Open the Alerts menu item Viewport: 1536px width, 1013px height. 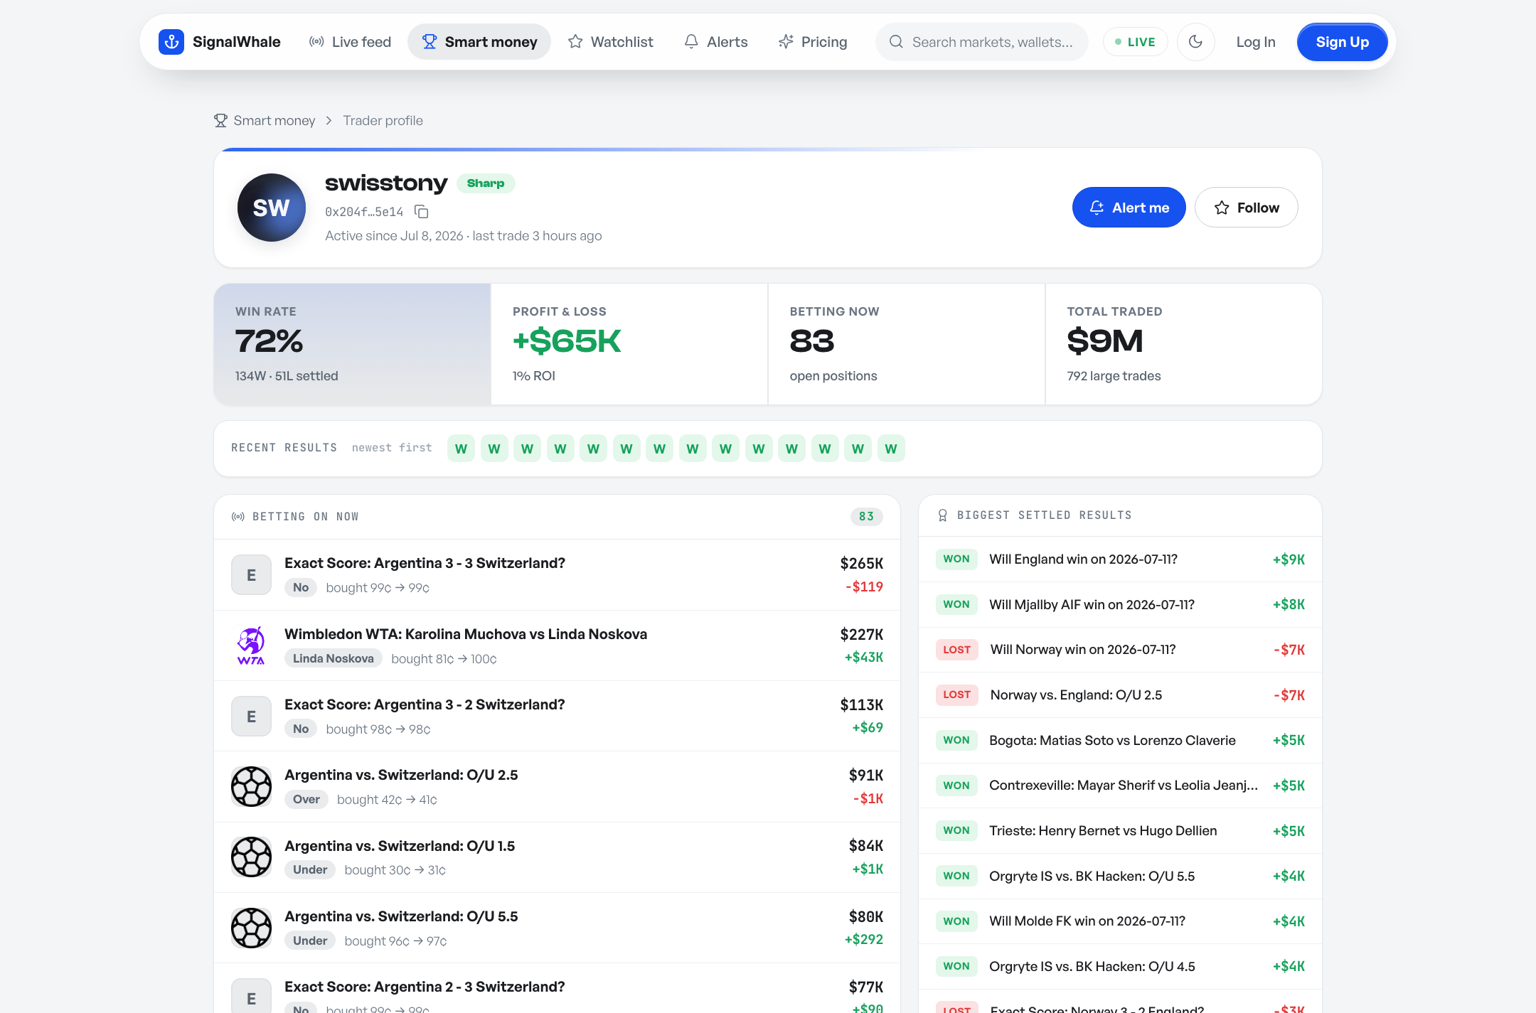(716, 42)
